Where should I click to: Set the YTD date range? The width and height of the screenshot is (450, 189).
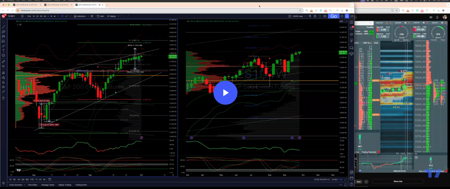tap(32, 179)
